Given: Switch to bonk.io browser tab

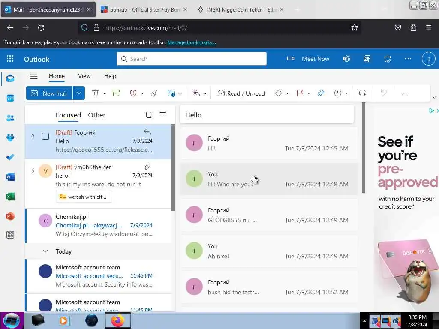Looking at the screenshot, I should (x=143, y=9).
